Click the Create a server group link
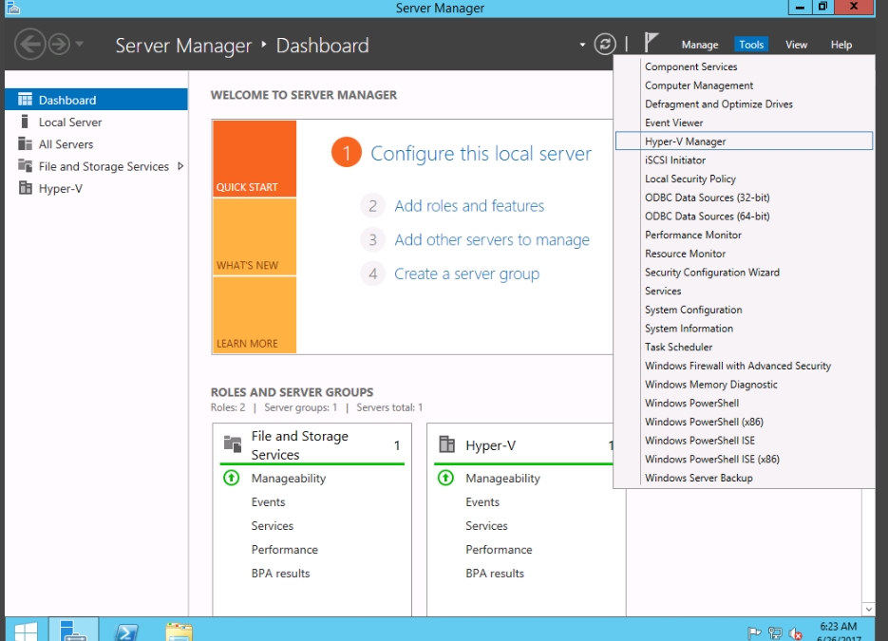Screen dimensions: 888x641 [466, 273]
